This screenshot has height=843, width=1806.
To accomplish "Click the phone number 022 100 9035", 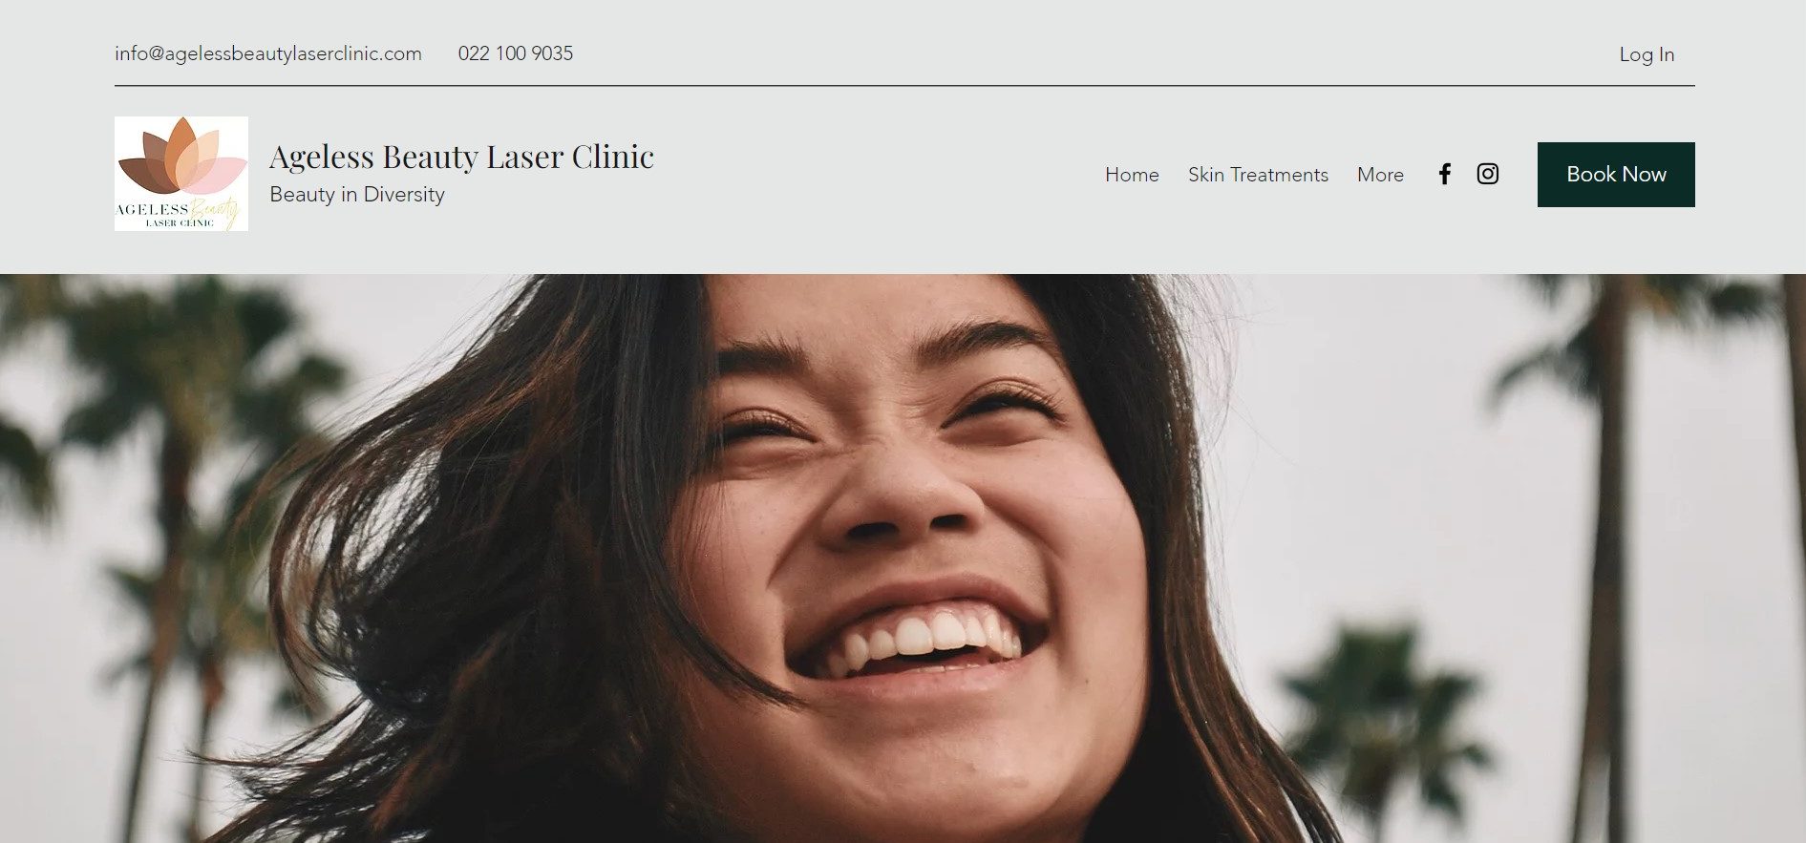I will click(516, 53).
